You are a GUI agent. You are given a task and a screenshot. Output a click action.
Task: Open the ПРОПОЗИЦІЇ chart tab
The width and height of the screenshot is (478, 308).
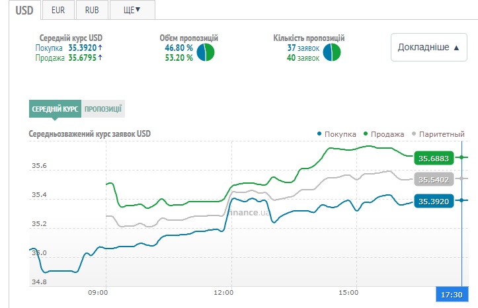(103, 109)
